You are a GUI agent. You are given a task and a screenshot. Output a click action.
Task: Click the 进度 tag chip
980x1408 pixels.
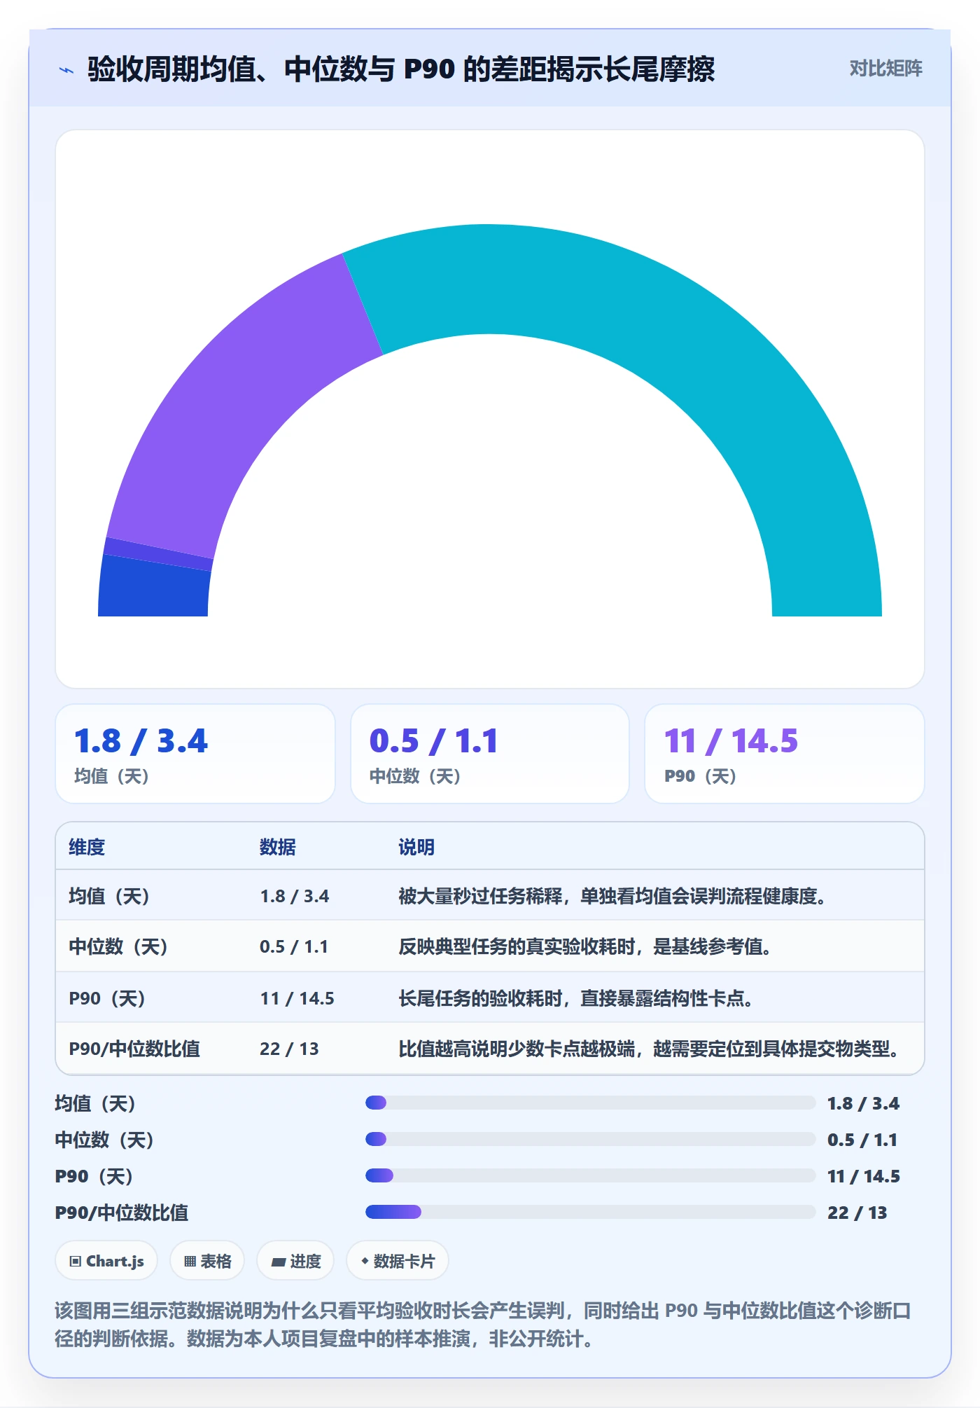(x=295, y=1261)
